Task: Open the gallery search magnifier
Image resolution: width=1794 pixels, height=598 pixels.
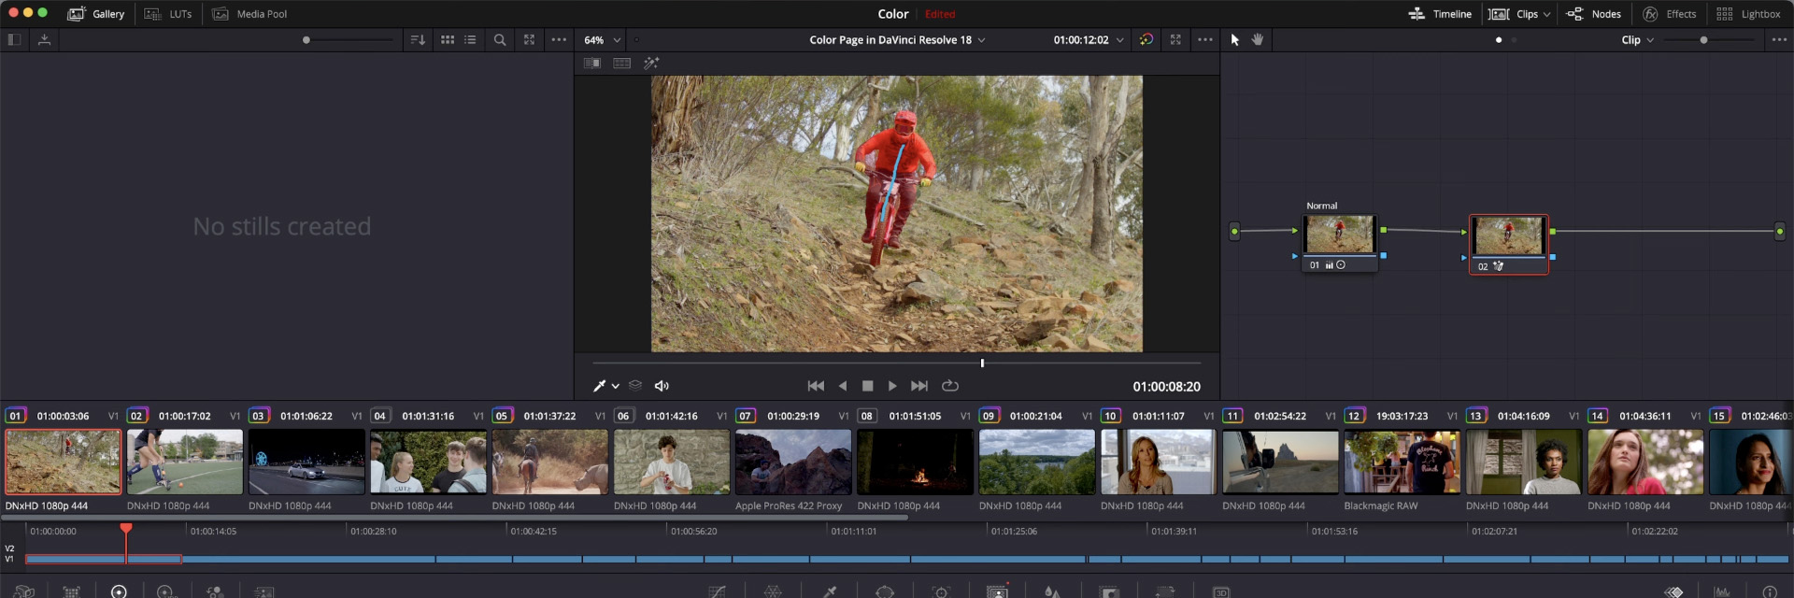Action: [x=500, y=40]
